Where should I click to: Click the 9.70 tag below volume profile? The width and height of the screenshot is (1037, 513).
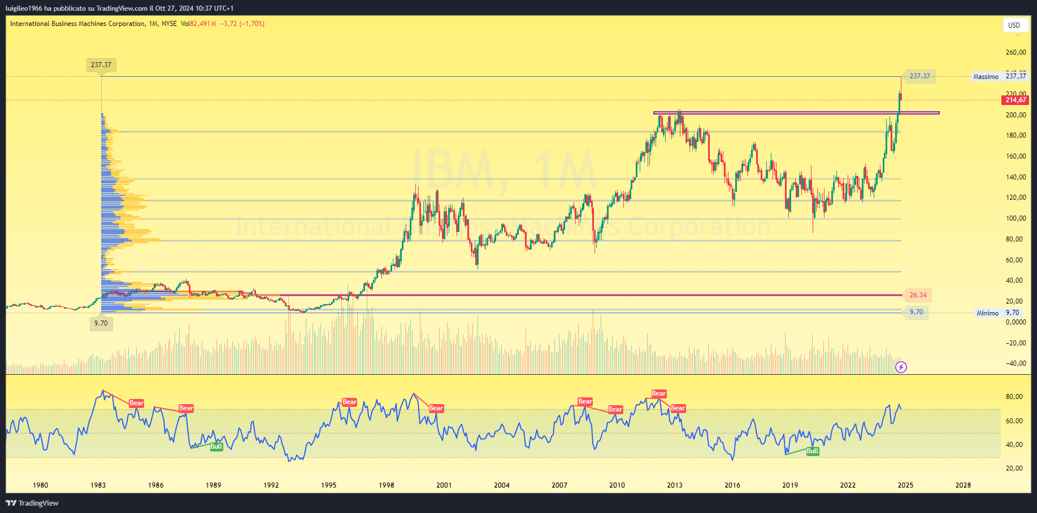pyautogui.click(x=101, y=323)
